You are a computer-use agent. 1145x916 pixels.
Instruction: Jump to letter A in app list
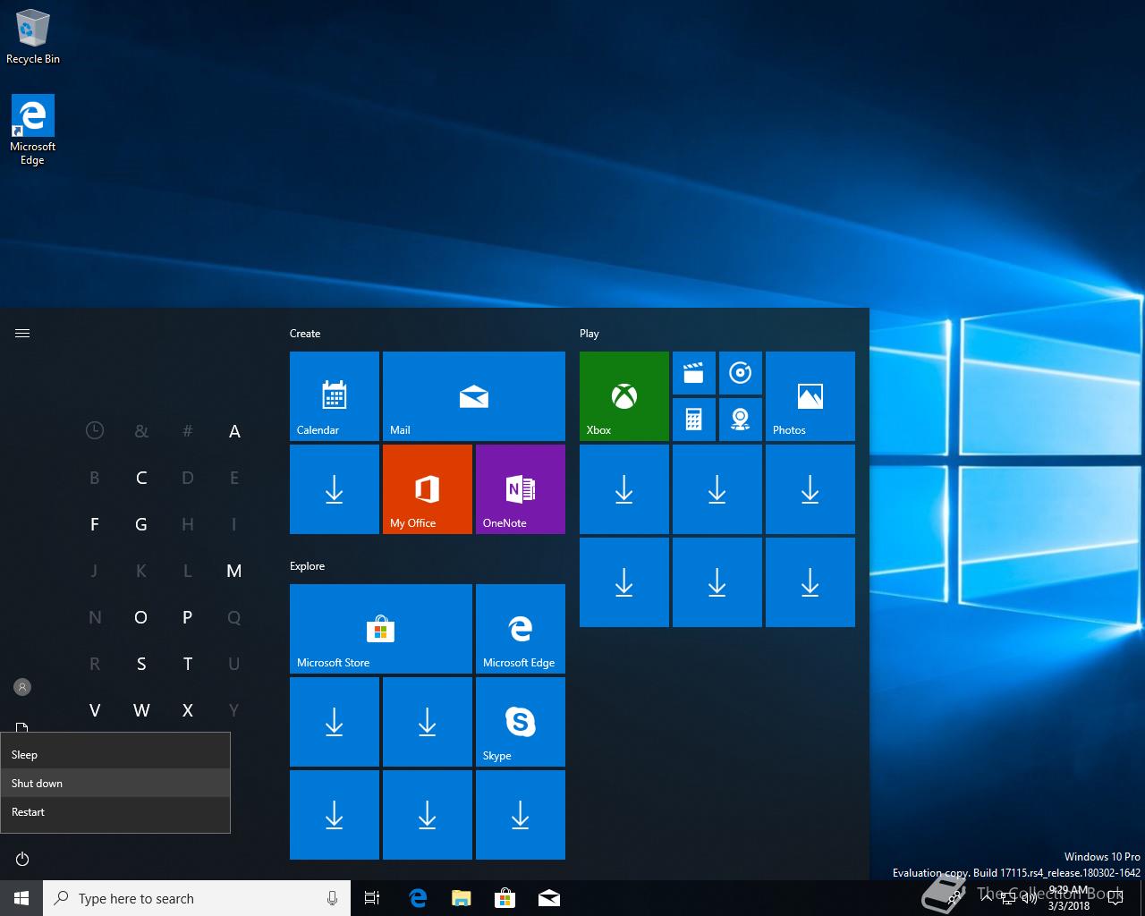click(x=234, y=431)
